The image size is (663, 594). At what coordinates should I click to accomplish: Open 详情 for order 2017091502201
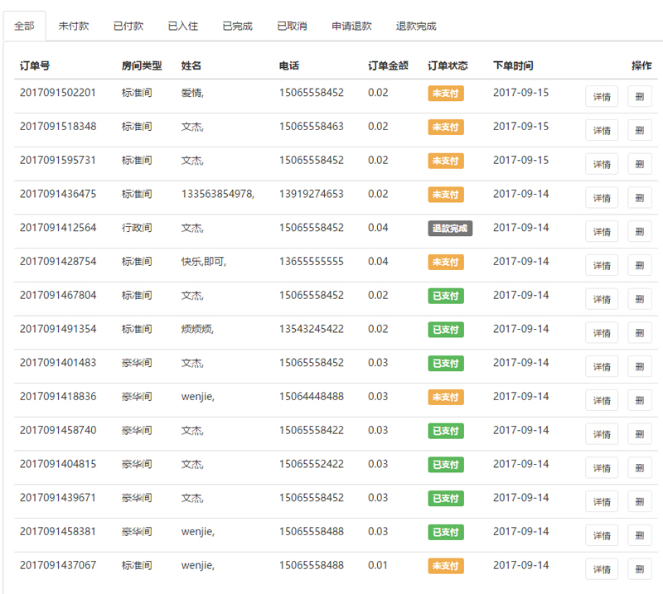602,97
